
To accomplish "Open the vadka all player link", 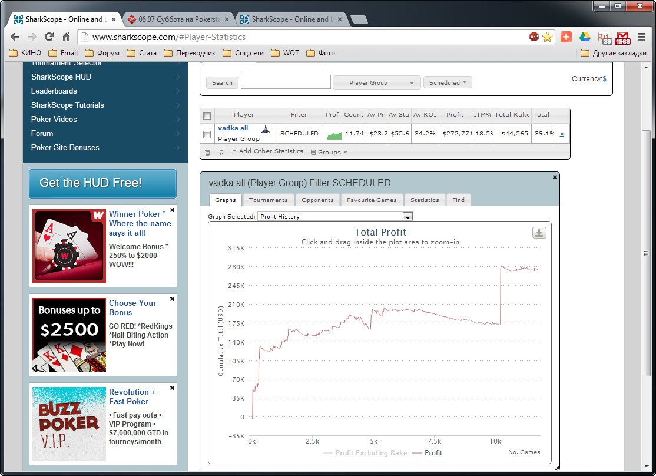I will pos(233,128).
